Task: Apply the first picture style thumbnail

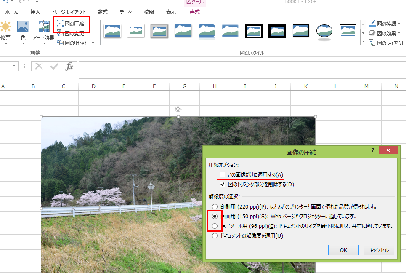Action: [112, 31]
